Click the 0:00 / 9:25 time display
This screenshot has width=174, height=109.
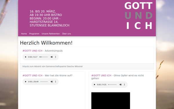point(102,85)
